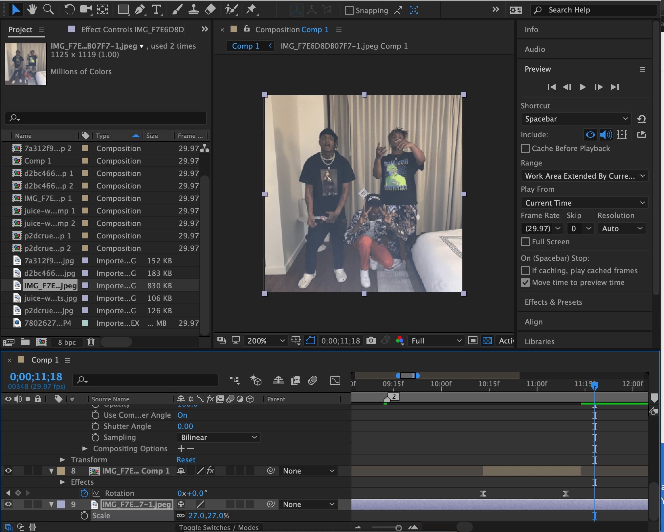Select the Pen tool in the toolbar
664x532 pixels.
pyautogui.click(x=140, y=10)
